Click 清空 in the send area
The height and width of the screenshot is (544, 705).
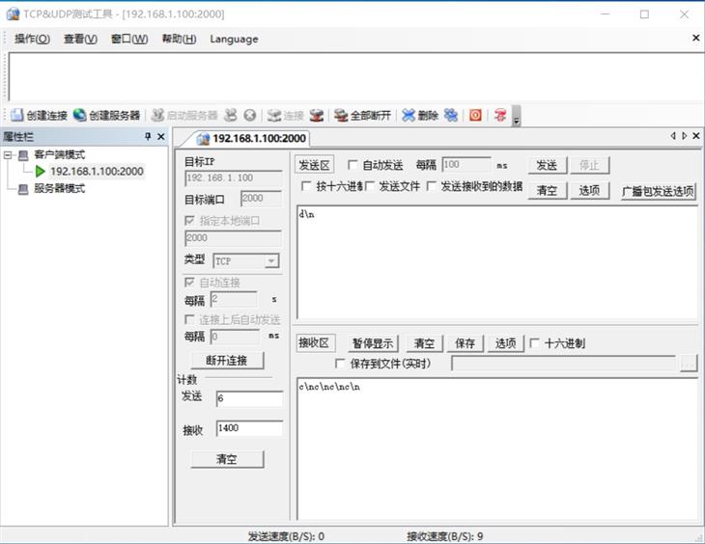(548, 191)
